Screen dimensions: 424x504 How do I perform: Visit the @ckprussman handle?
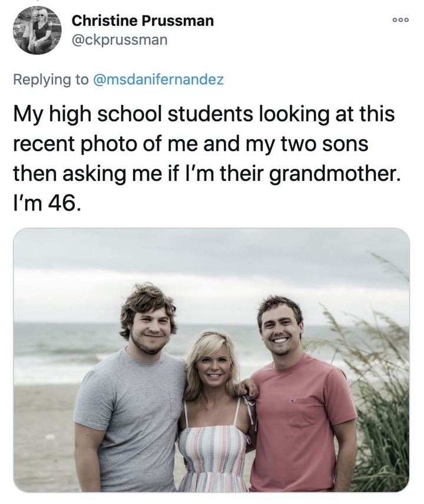[120, 40]
